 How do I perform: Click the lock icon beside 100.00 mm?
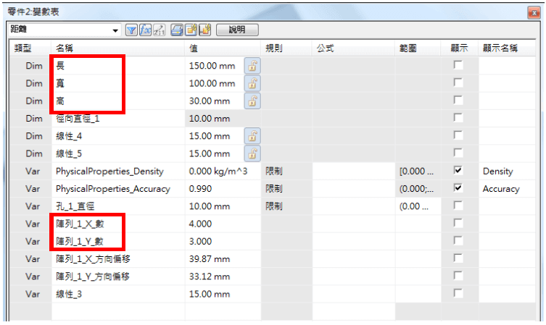[253, 83]
